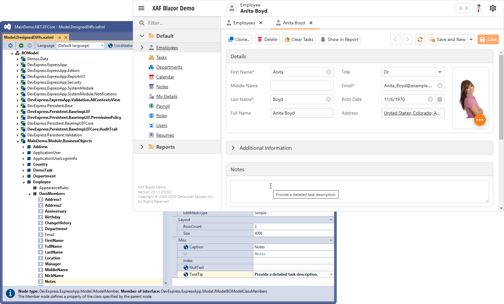
Task: Open the Birth Date calendar picker
Action: click(x=440, y=99)
